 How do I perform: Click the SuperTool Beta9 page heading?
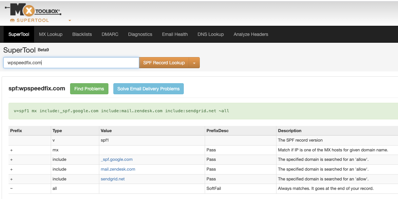pos(26,50)
